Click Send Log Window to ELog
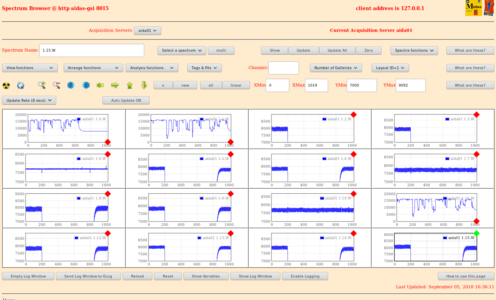 88,276
